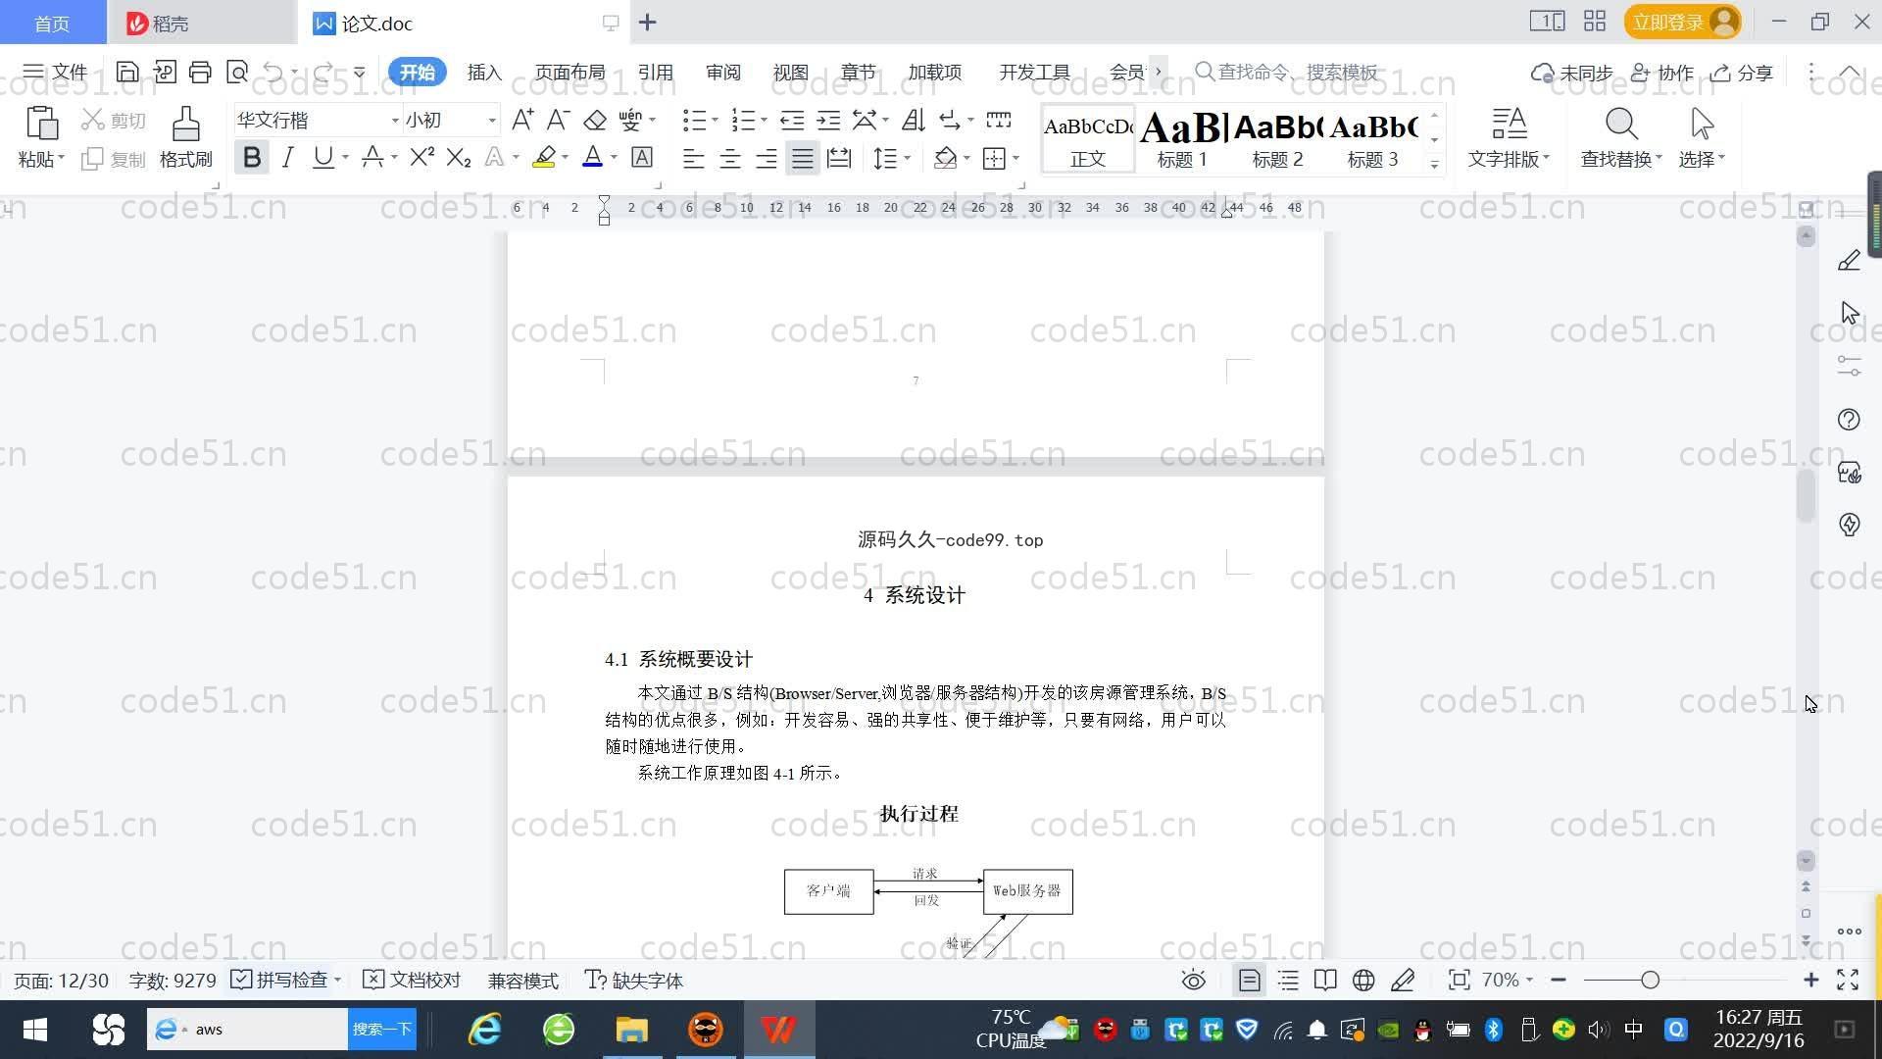Image resolution: width=1882 pixels, height=1059 pixels.
Task: Align text right
Action: [767, 158]
